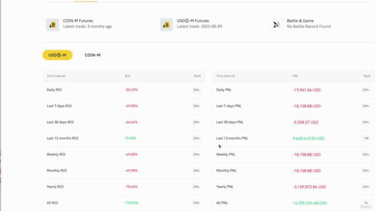The image size is (375, 211).
Task: Click 9,669,413.55 USD PNL value
Action: [x=309, y=138]
